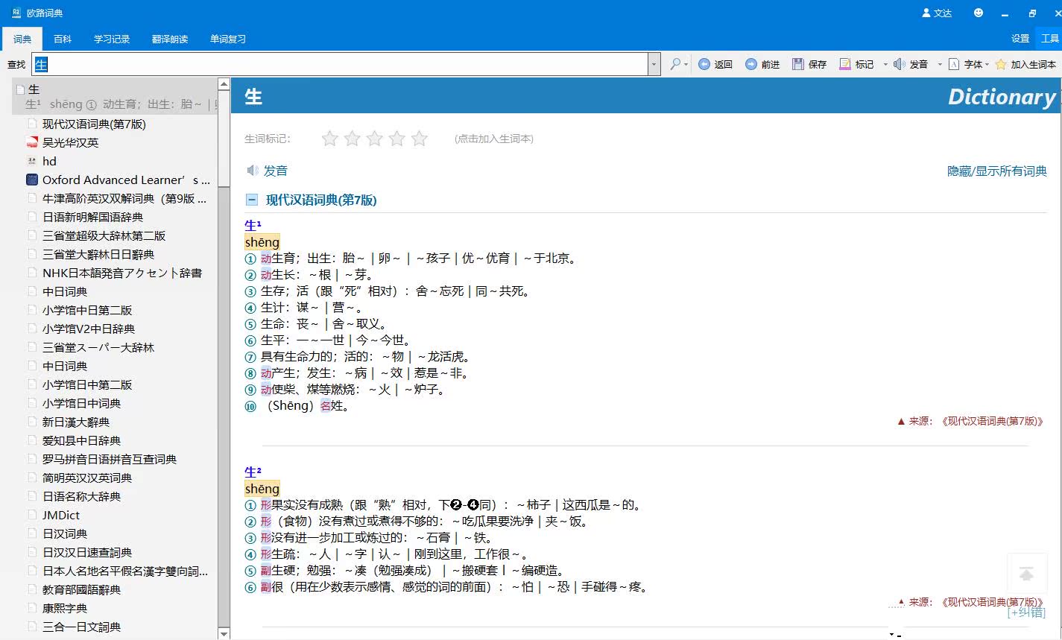Viewport: 1062px width, 640px height.
Task: Click the search input field containing 生
Action: tap(341, 64)
